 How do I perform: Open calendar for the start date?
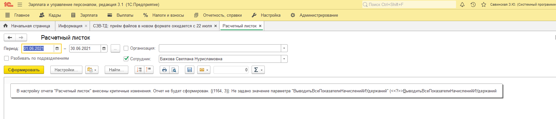click(x=57, y=48)
